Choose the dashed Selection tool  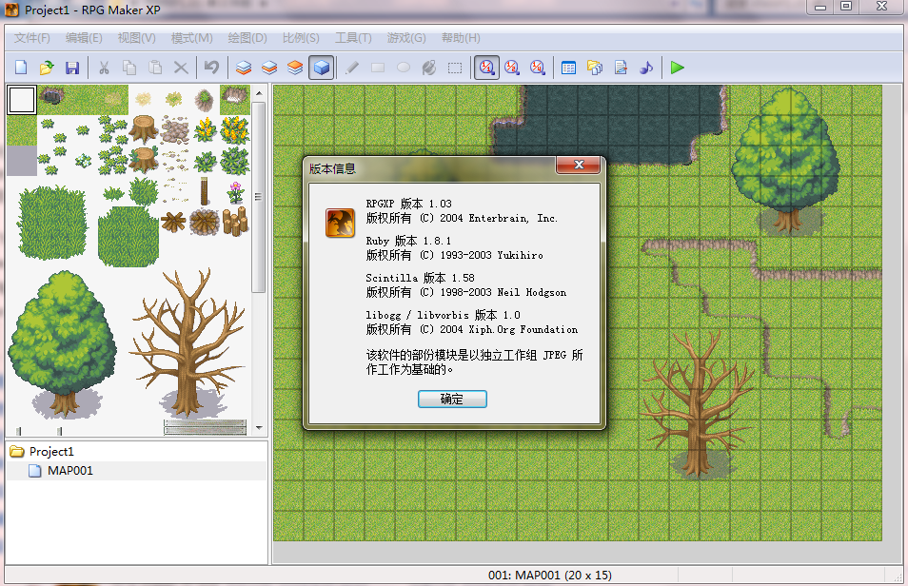(x=455, y=68)
